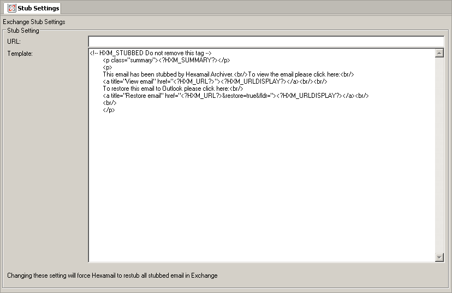Click the Stub Settings tab icon
The height and width of the screenshot is (293, 452).
pyautogui.click(x=11, y=8)
